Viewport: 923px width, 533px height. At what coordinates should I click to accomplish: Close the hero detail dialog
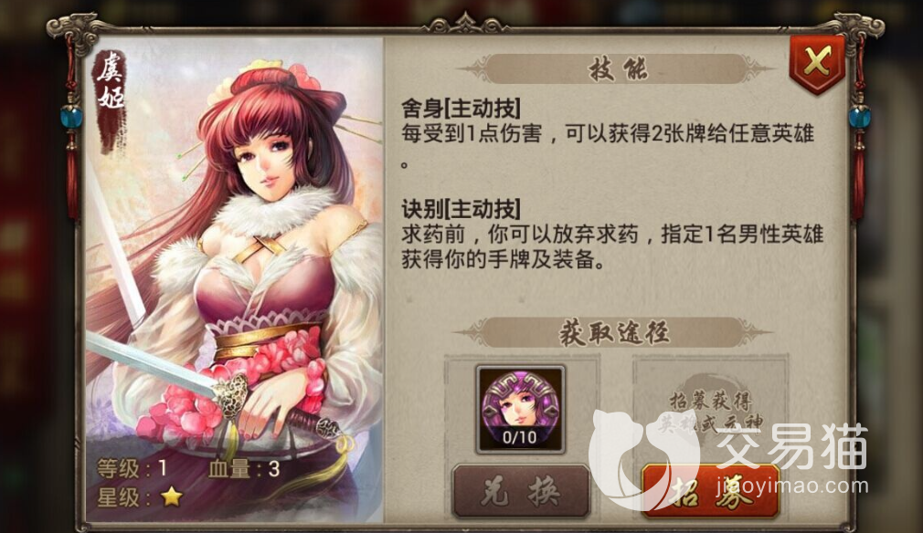[817, 64]
